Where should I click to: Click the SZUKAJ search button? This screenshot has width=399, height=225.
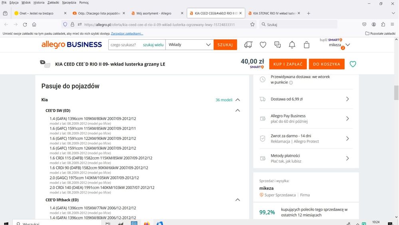[225, 45]
